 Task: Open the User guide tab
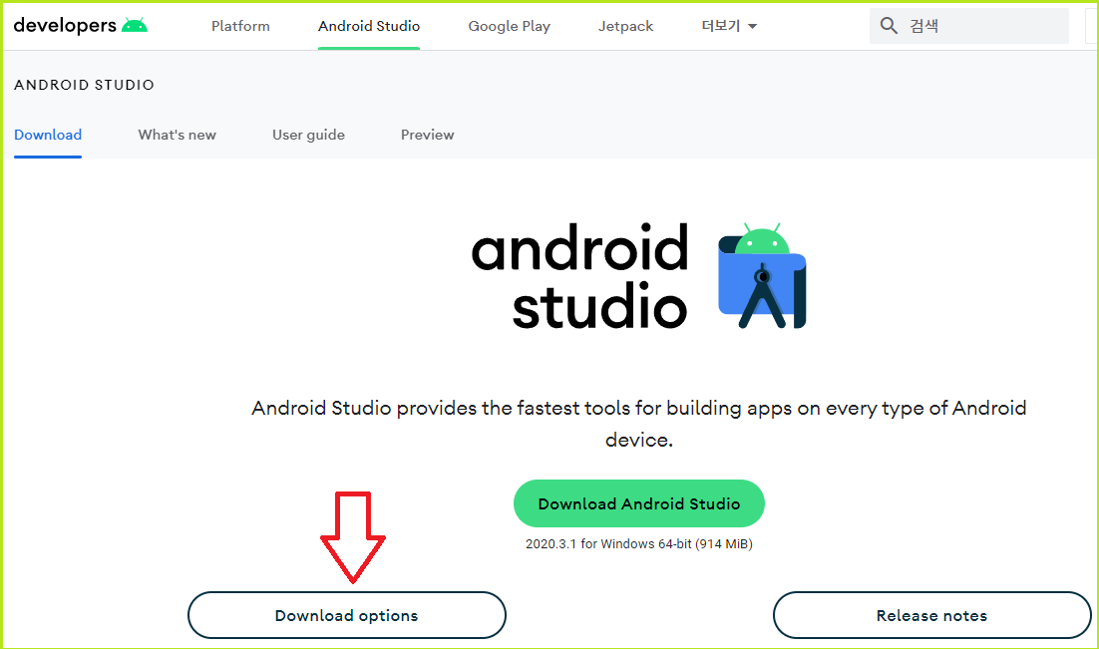(308, 135)
